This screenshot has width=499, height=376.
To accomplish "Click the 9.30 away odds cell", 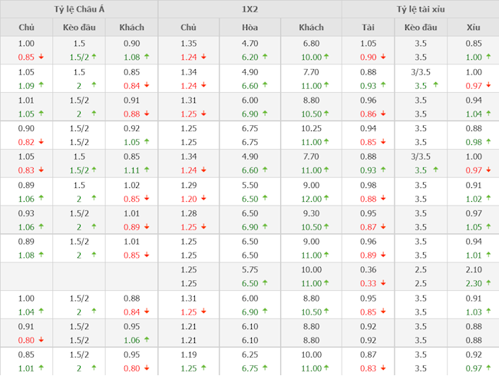I will 311,213.
